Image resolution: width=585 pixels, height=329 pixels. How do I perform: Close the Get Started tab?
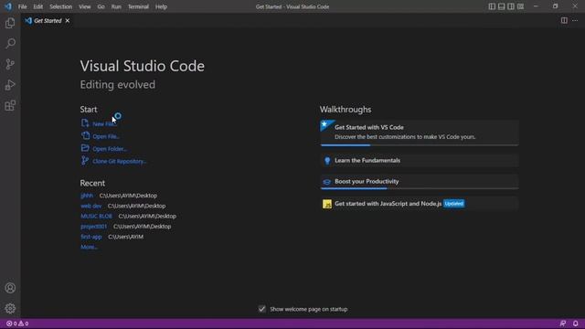click(x=68, y=21)
